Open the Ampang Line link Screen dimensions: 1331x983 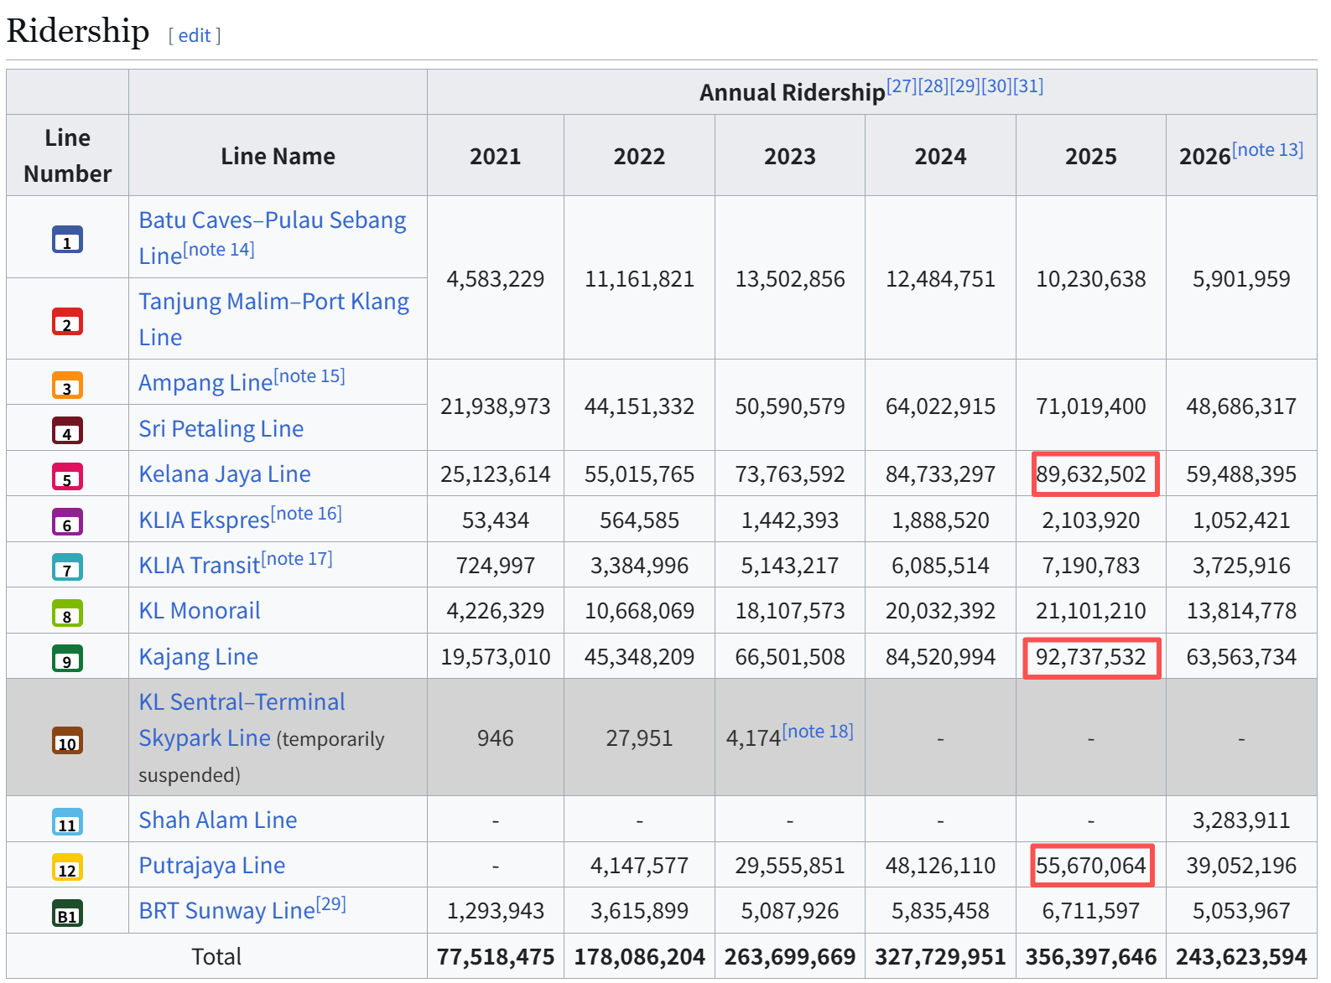pos(205,383)
